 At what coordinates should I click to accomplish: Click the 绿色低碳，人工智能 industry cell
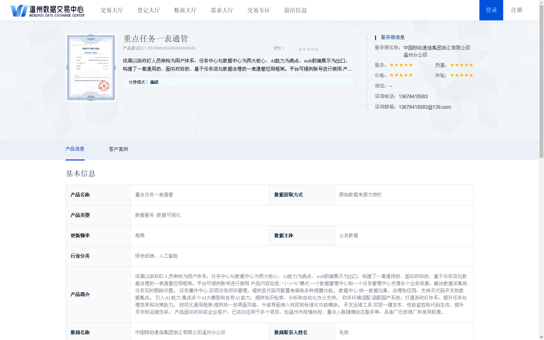point(302,256)
